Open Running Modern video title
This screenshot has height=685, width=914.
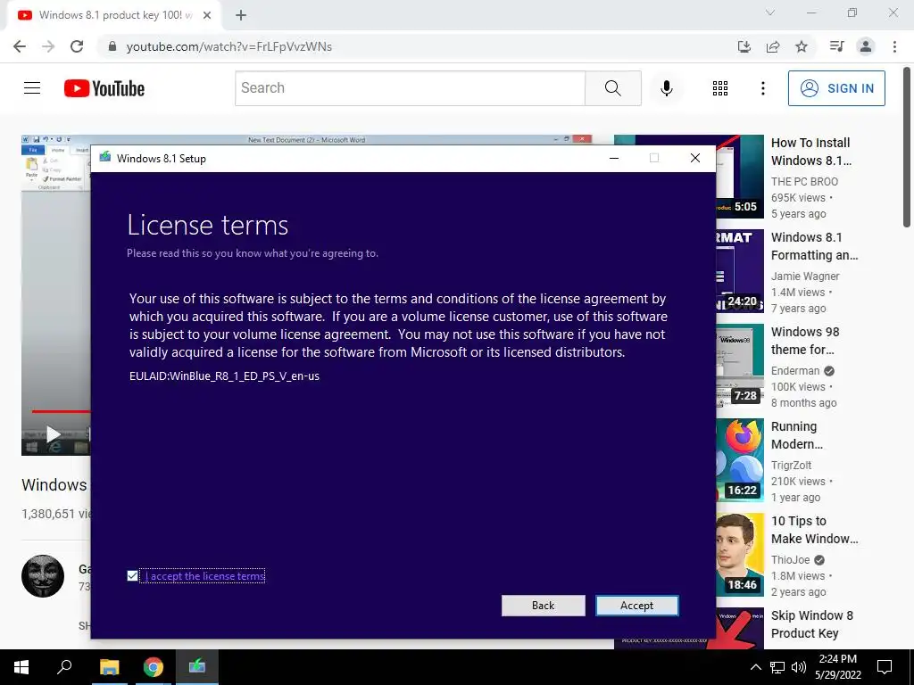(797, 435)
